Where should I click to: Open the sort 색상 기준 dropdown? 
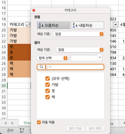pos(79,34)
